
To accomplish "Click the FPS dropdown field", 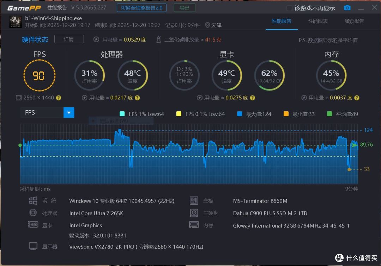I will click(x=47, y=113).
